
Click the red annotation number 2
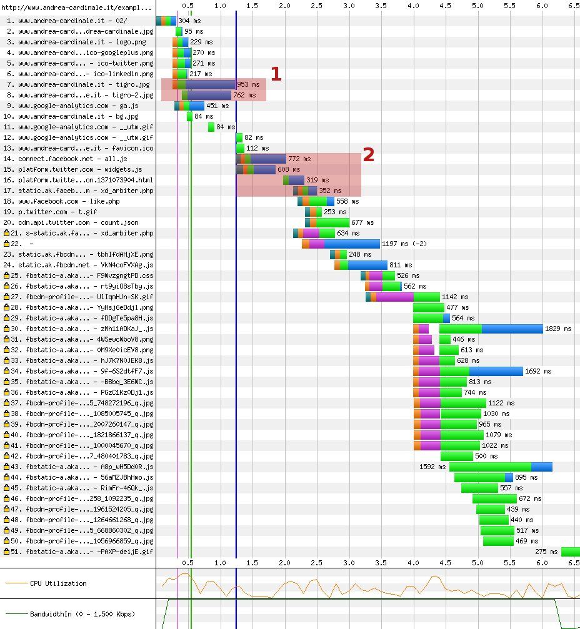click(x=369, y=155)
